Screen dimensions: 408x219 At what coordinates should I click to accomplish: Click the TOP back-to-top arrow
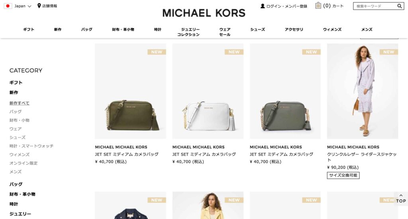(401, 199)
